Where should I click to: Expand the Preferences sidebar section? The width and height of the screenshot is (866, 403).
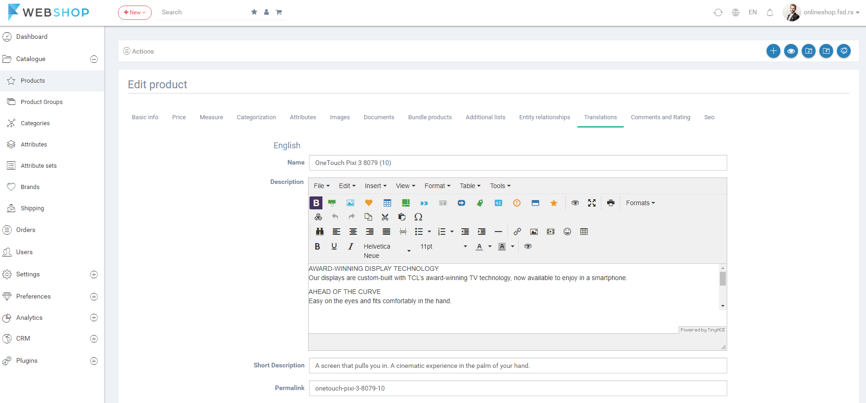[x=94, y=297]
